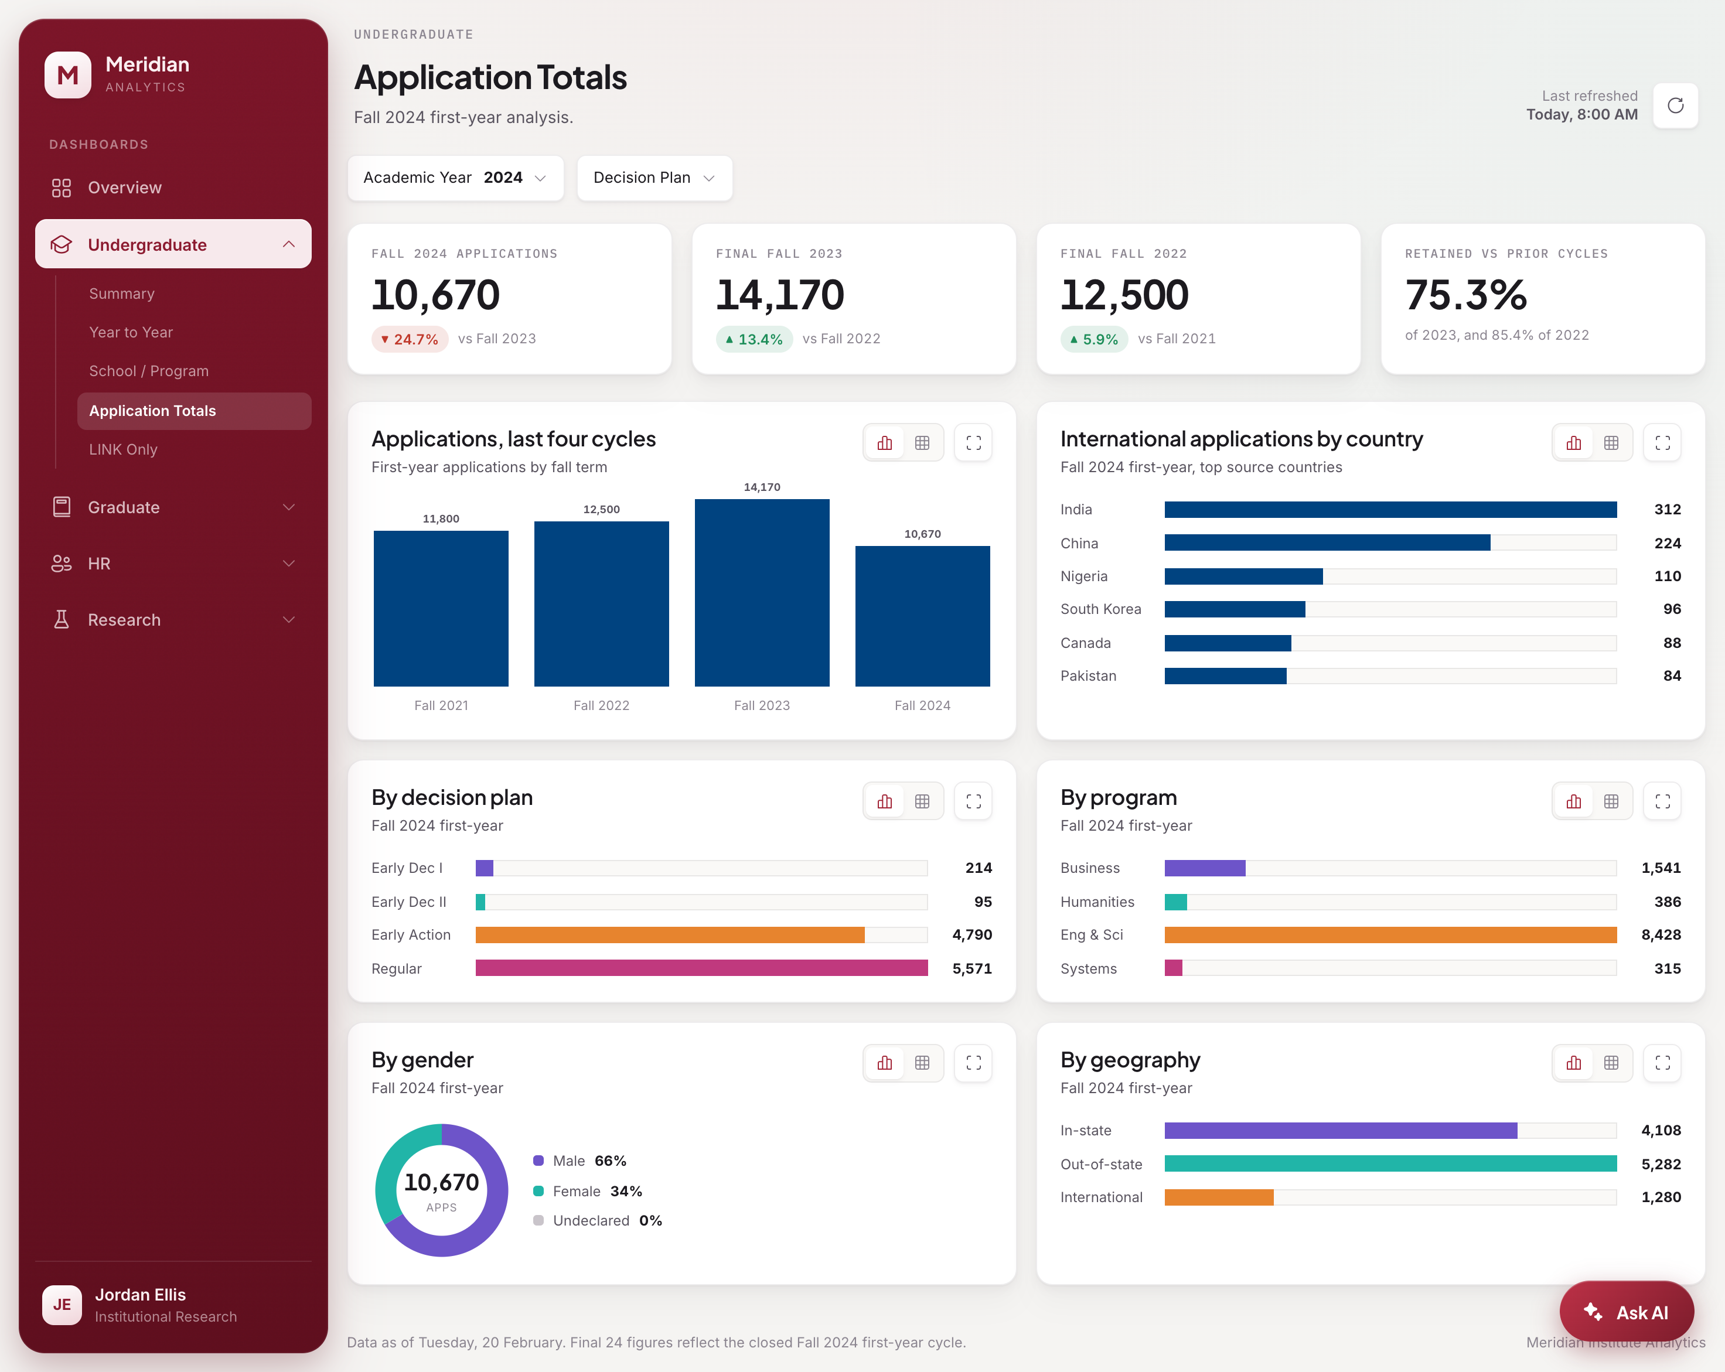The width and height of the screenshot is (1725, 1372).
Task: Click the Jordan Ellis profile name
Action: (x=140, y=1295)
